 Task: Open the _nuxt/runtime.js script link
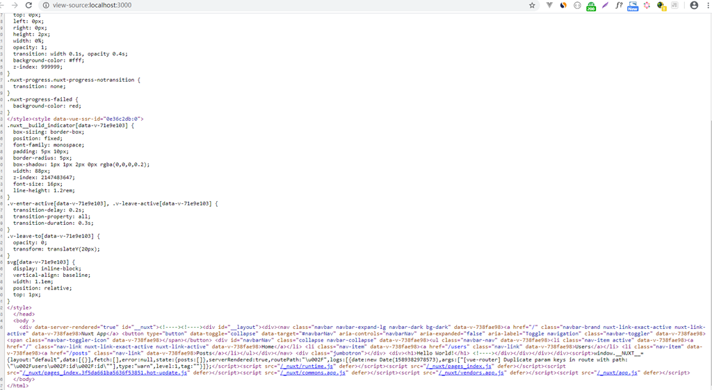click(307, 366)
